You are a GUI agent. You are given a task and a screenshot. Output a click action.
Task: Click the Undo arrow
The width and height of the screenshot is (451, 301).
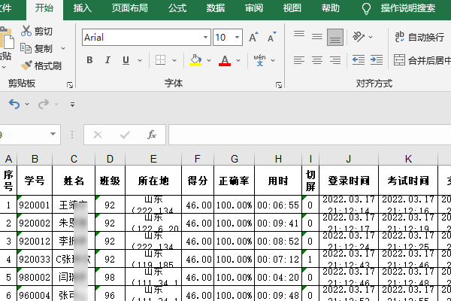pyautogui.click(x=14, y=104)
